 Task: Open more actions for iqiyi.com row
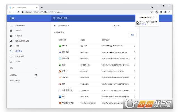(x=135, y=46)
